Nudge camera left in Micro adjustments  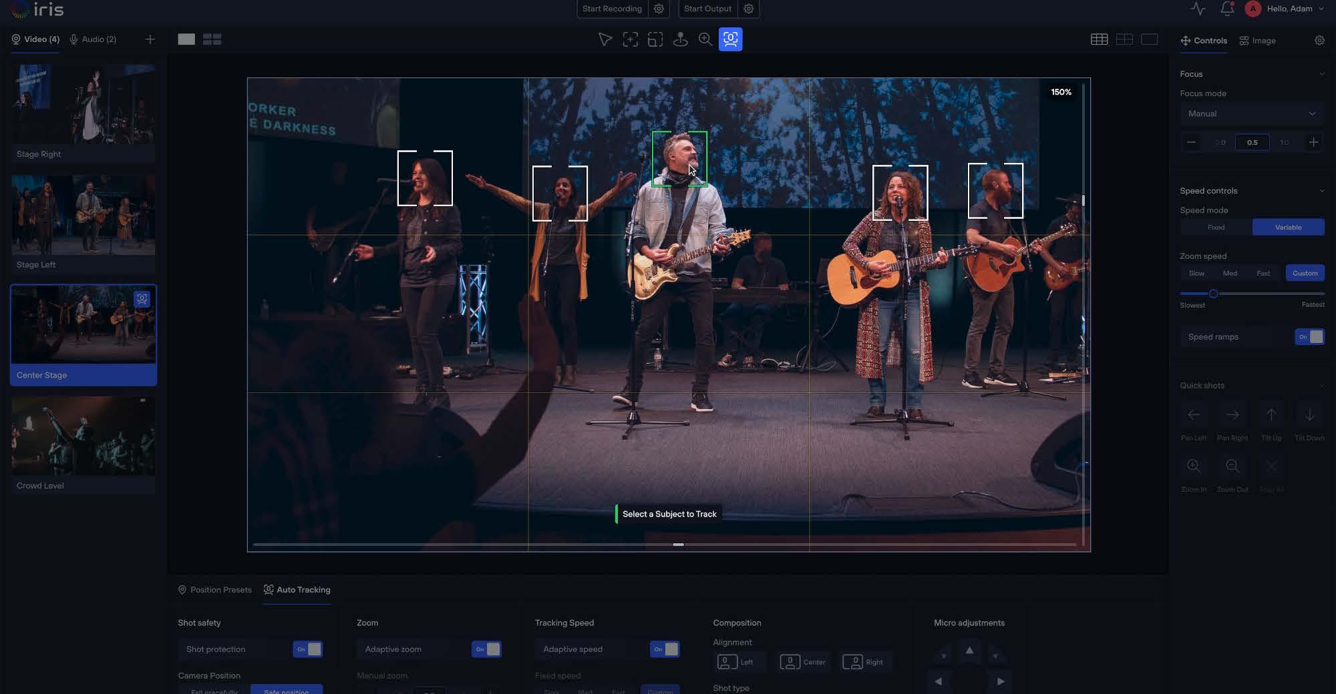tap(939, 681)
